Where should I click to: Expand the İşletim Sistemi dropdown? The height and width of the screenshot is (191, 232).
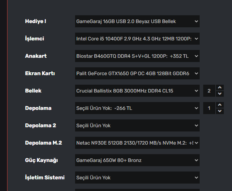click(x=137, y=178)
